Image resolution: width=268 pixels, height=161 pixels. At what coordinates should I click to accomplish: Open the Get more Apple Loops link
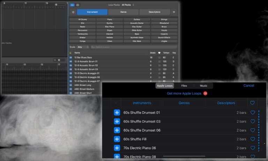pyautogui.click(x=184, y=94)
